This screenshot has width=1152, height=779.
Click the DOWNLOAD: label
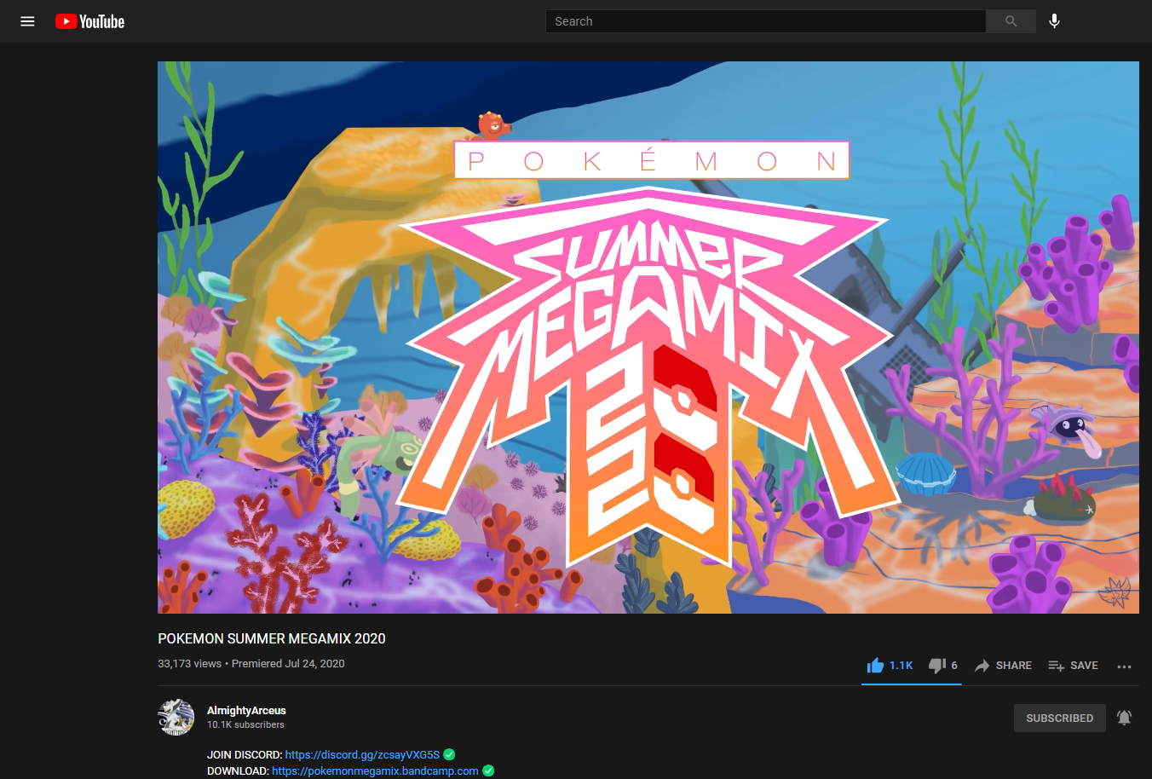pos(238,770)
